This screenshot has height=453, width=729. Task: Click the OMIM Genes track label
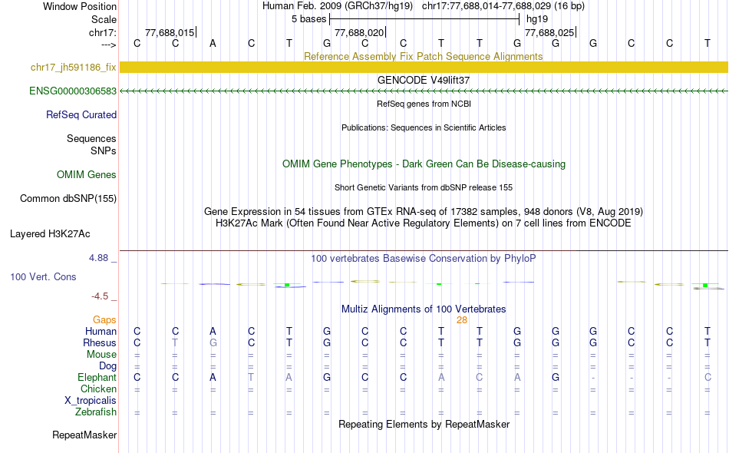87,175
